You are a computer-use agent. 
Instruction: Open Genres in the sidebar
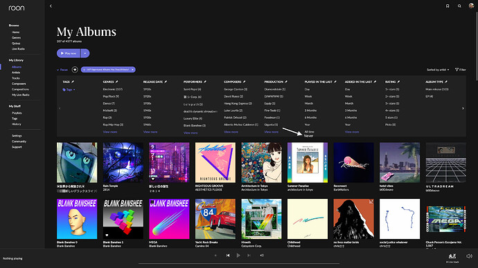[16, 38]
